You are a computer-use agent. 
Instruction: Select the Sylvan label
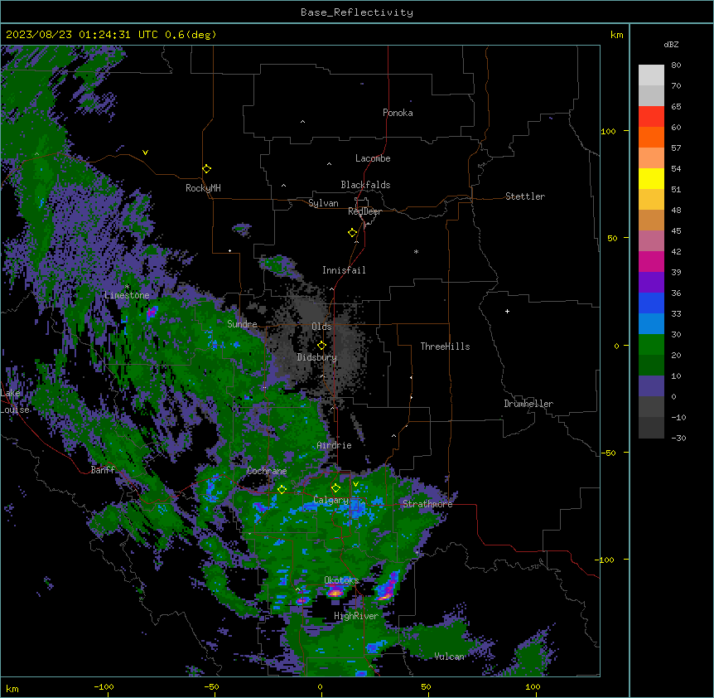[x=323, y=203]
